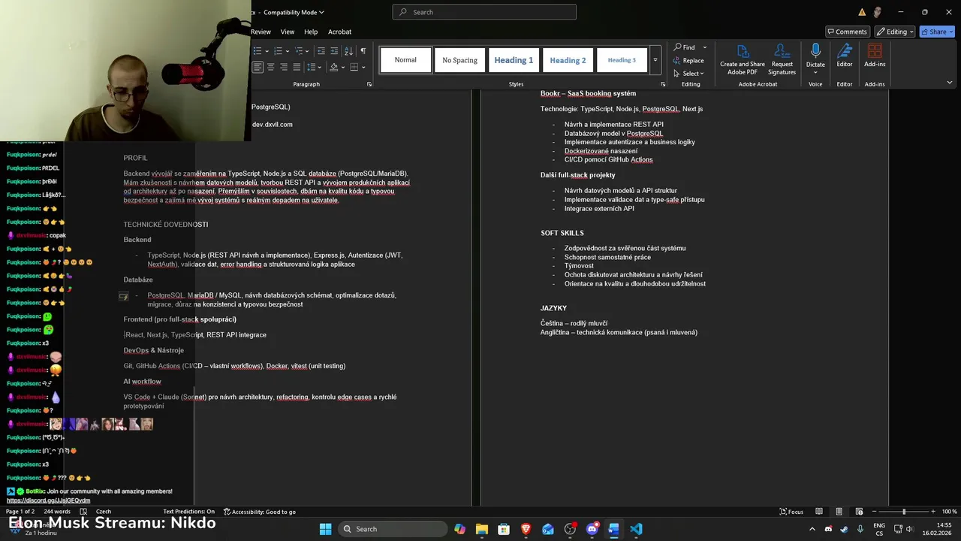This screenshot has height=541, width=961.
Task: Open the Review tab
Action: click(x=261, y=32)
